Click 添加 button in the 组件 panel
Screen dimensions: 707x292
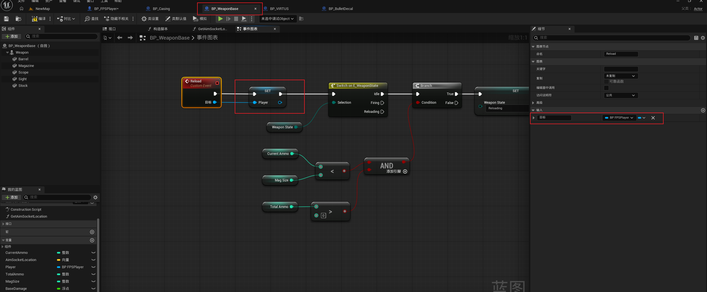tap(12, 36)
